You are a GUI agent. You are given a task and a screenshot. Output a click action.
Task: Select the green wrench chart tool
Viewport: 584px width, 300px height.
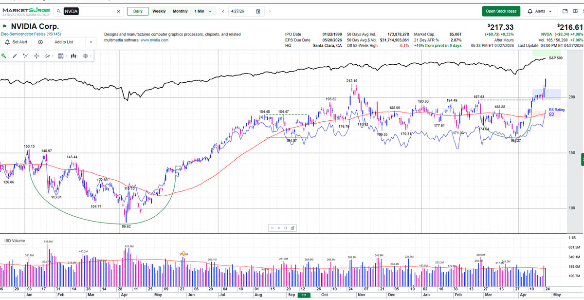[4, 56]
